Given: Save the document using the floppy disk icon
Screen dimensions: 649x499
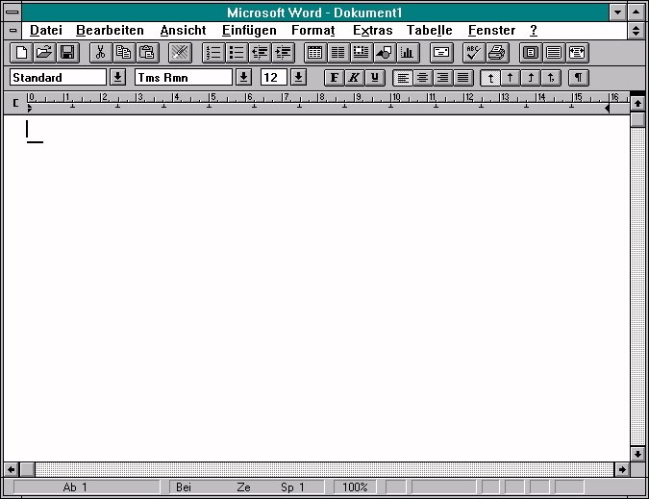Looking at the screenshot, I should coord(67,53).
